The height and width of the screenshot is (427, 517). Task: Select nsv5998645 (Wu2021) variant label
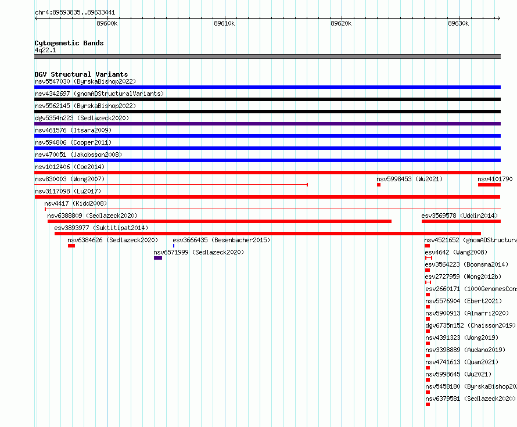[x=458, y=374]
